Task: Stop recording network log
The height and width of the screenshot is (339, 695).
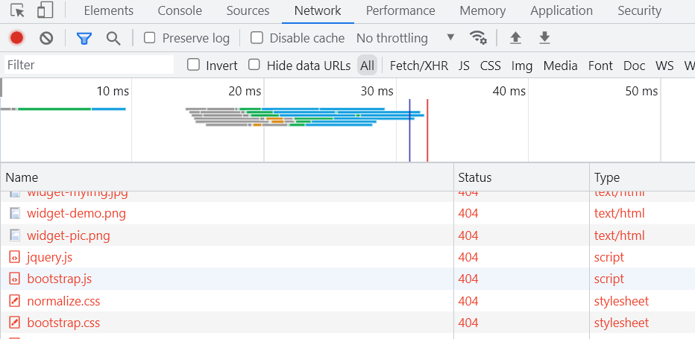Action: [16, 38]
